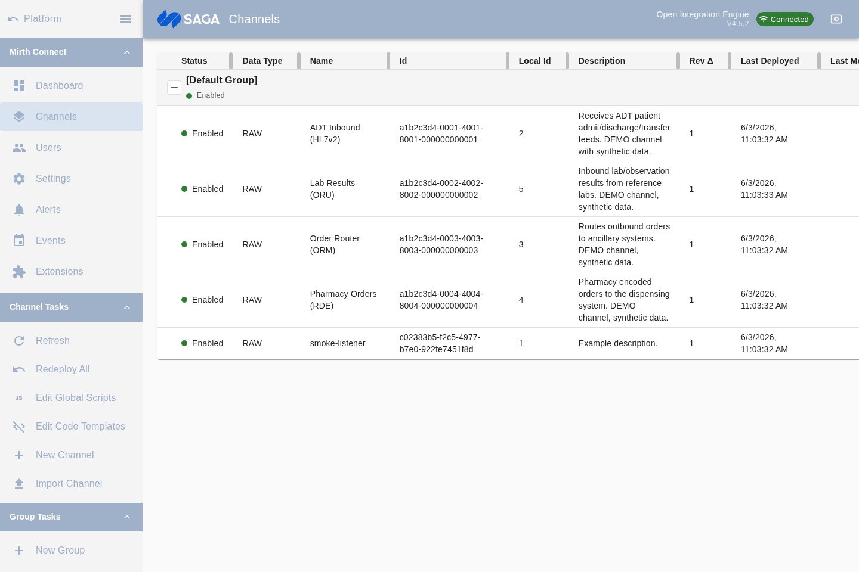
Task: Select the Order Router (ORM) channel
Action: point(335,244)
